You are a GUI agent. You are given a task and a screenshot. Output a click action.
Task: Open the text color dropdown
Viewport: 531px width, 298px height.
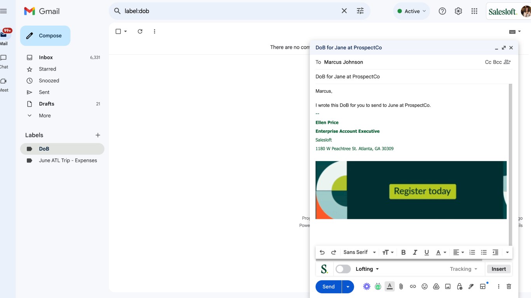click(x=441, y=252)
